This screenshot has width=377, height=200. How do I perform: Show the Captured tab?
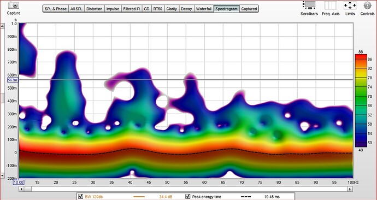249,9
